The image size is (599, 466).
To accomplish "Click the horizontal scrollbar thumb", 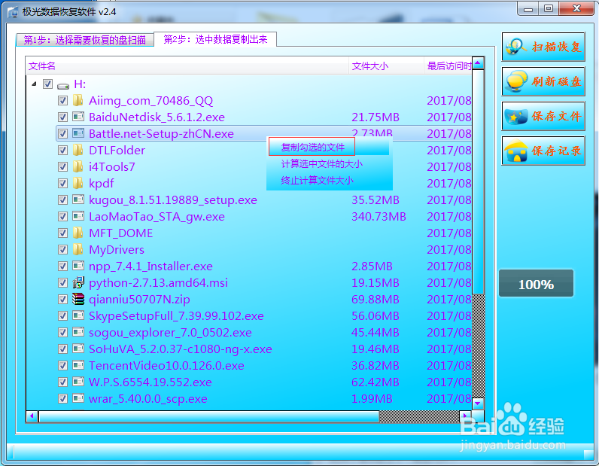I will (209, 416).
